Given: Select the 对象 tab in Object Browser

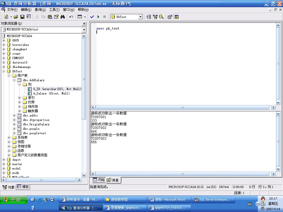Looking at the screenshot, I should tap(9, 187).
